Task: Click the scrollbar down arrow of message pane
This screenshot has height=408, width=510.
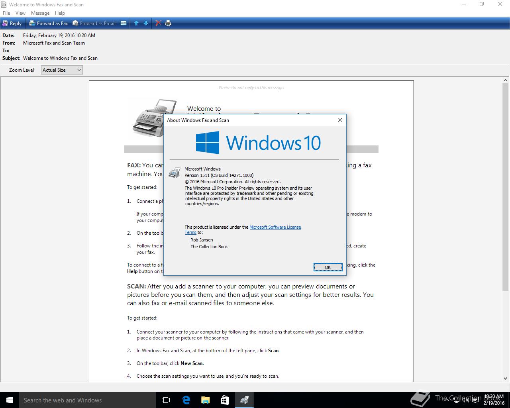Action: (506, 378)
